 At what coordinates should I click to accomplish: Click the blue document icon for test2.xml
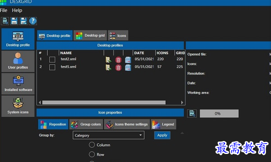click(128, 60)
